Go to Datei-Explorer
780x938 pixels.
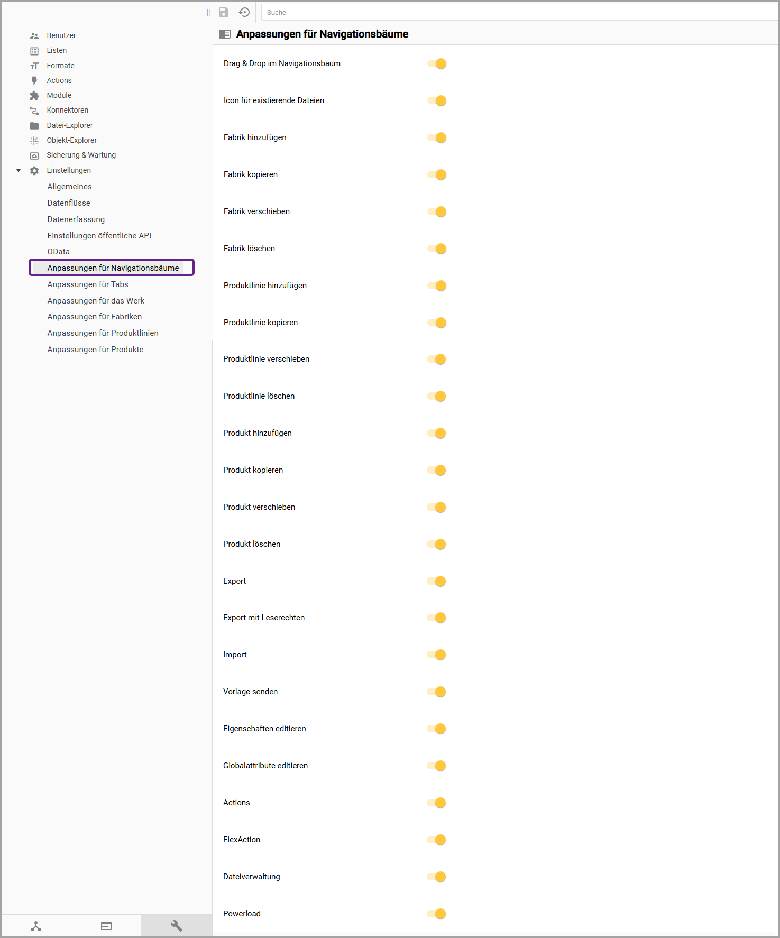[x=69, y=126]
